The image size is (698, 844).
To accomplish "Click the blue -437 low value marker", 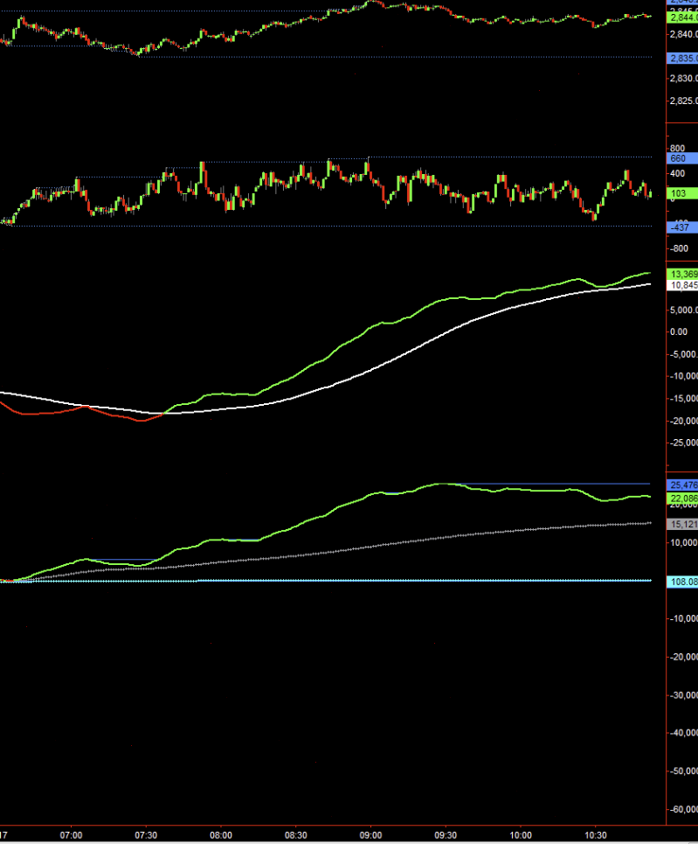I will (x=682, y=227).
